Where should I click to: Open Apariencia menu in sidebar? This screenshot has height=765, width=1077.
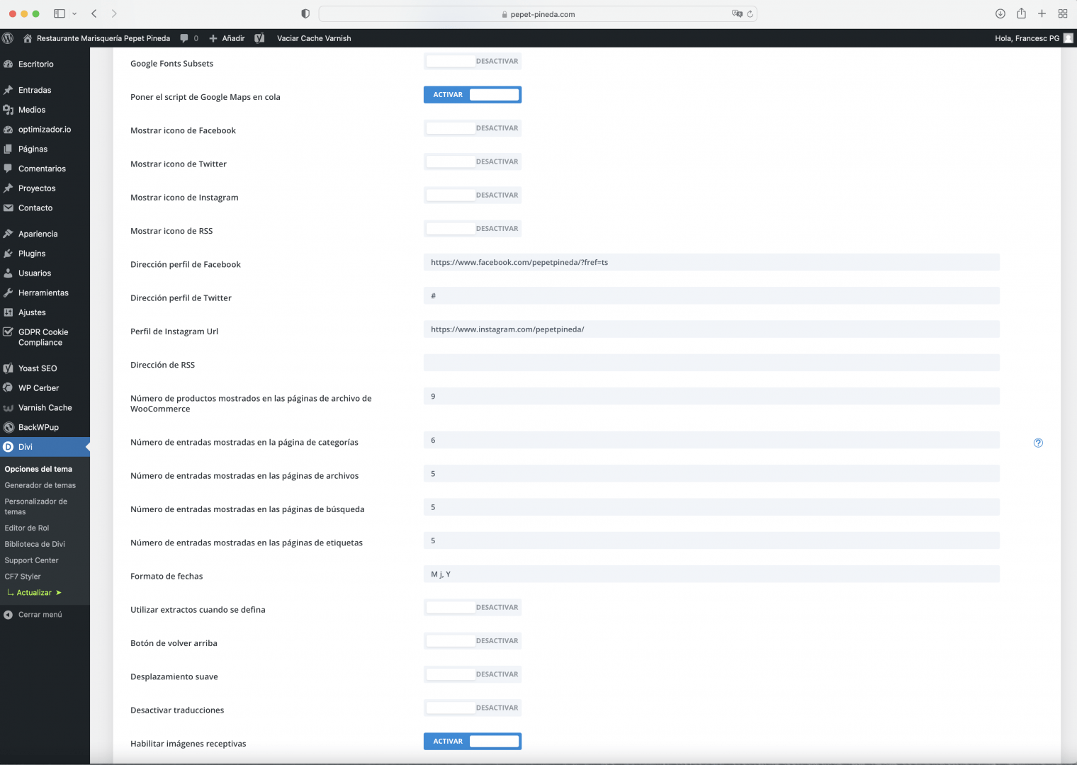45,234
